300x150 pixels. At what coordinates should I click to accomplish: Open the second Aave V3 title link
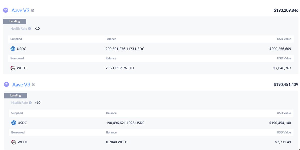[21, 85]
